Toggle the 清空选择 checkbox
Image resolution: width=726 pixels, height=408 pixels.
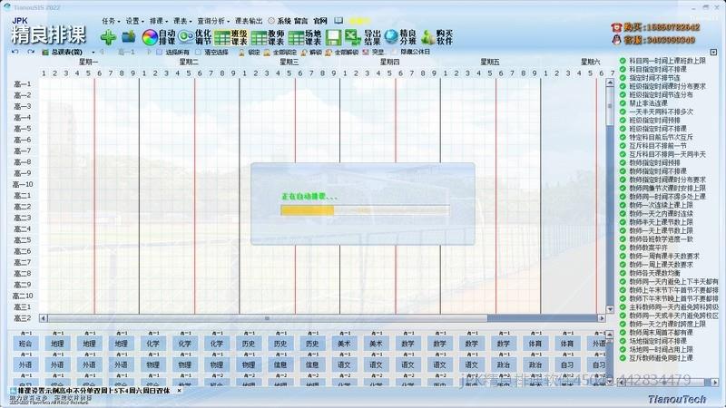click(x=198, y=53)
